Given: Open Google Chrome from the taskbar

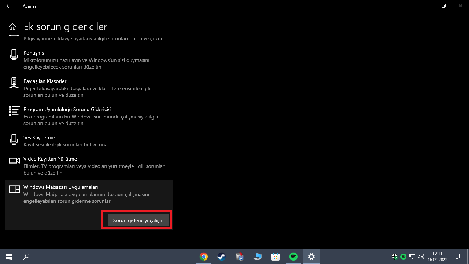Looking at the screenshot, I should (204, 257).
